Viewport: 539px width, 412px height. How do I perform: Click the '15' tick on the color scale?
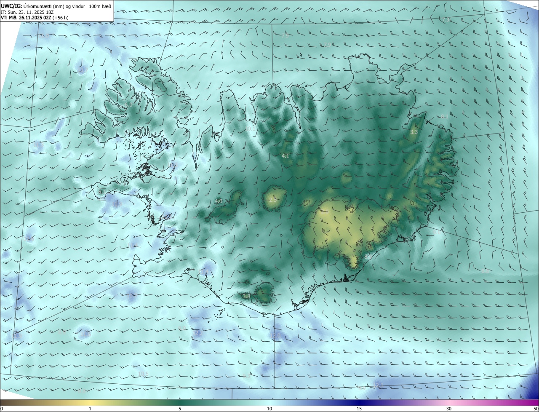(359, 409)
